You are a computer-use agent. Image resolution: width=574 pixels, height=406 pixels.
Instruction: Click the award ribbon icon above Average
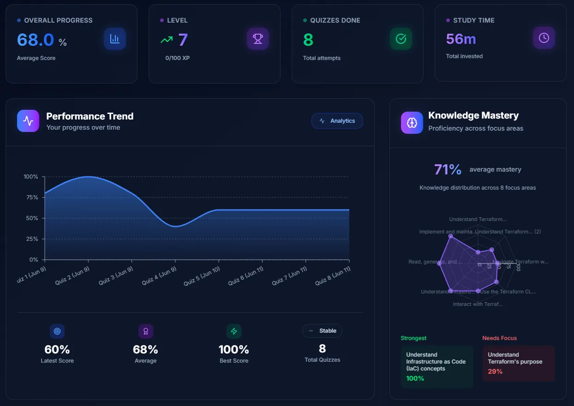(145, 331)
